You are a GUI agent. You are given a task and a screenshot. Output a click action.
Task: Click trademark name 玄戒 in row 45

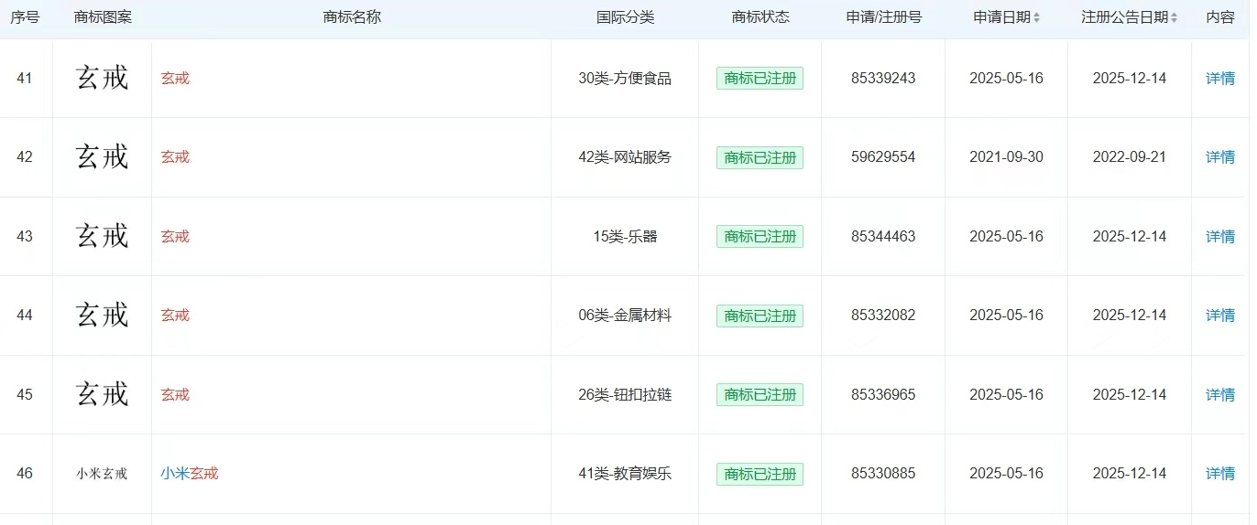(x=175, y=395)
